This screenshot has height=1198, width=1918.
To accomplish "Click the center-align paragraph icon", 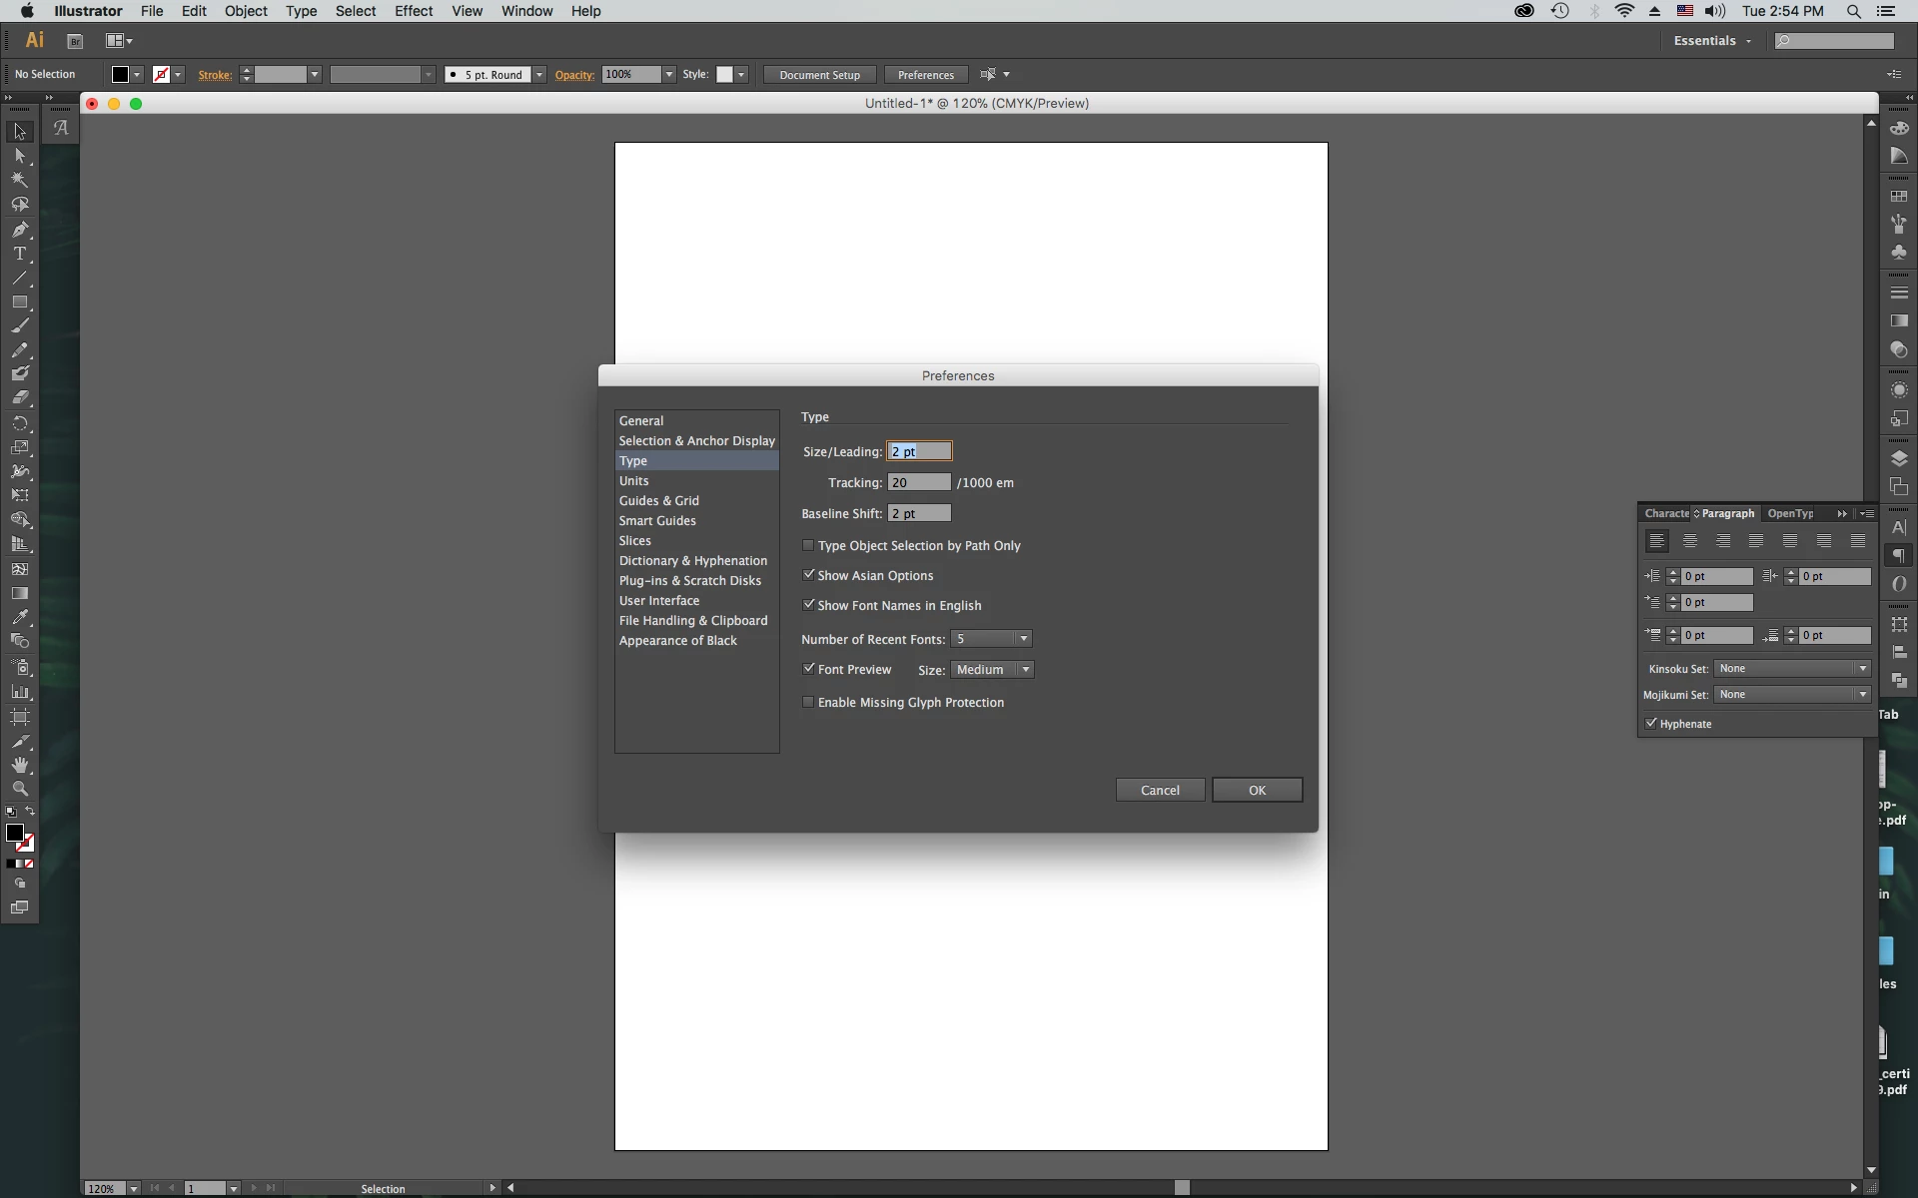I will [x=1690, y=541].
